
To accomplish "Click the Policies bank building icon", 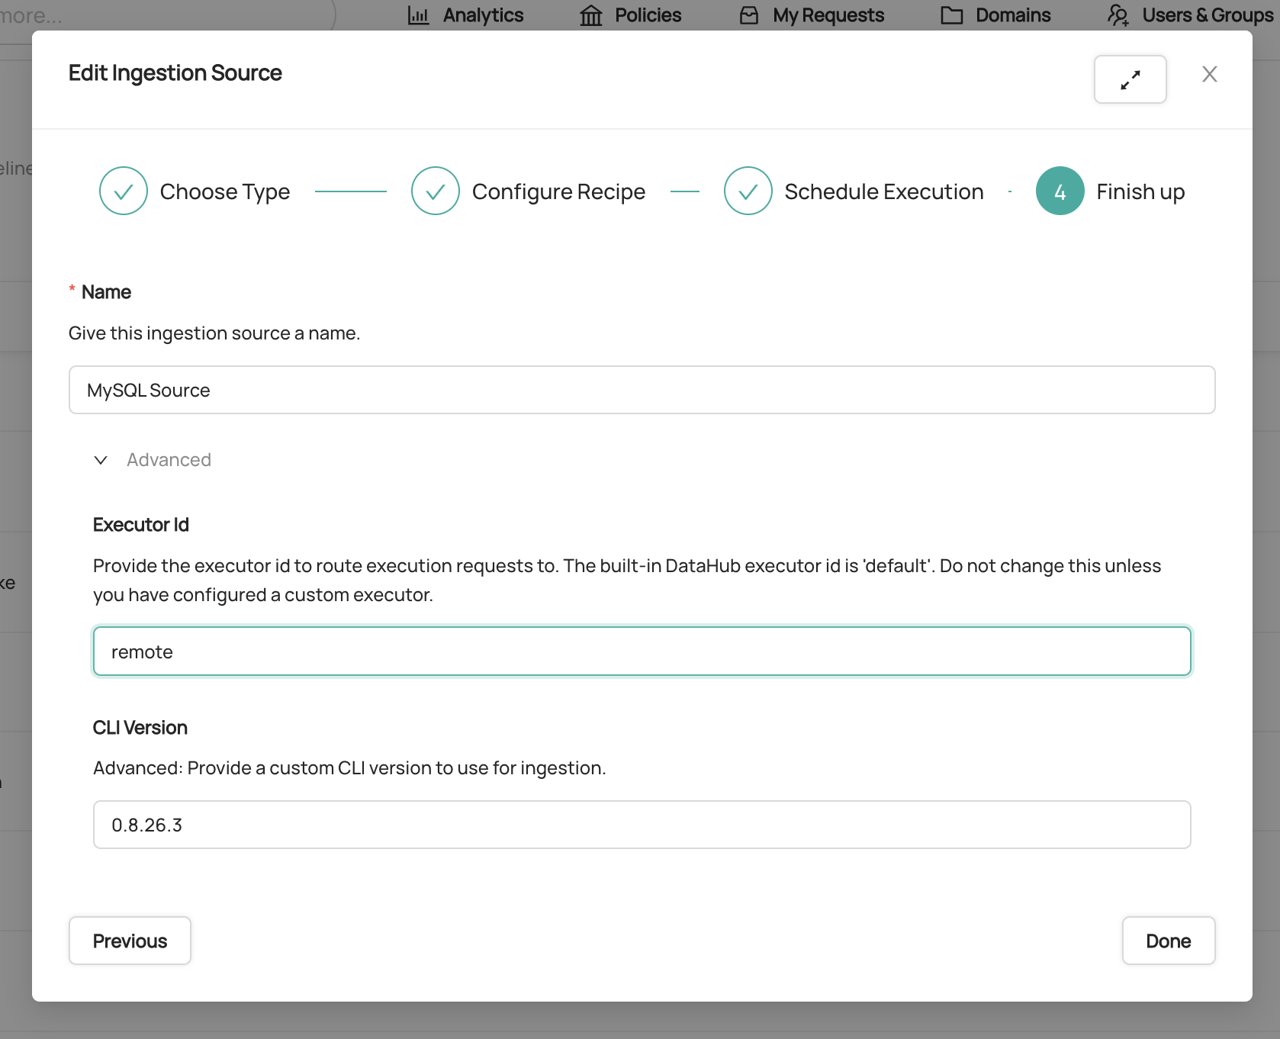I will 591,15.
